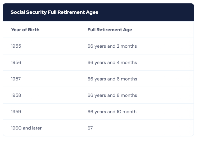Click 66 years and 6 months
This screenshot has height=141, width=198.
click(112, 79)
